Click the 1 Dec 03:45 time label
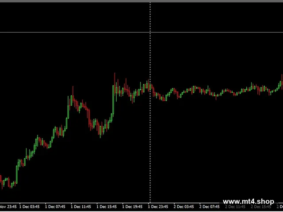The width and height of the screenshot is (283, 212). (x=30, y=207)
